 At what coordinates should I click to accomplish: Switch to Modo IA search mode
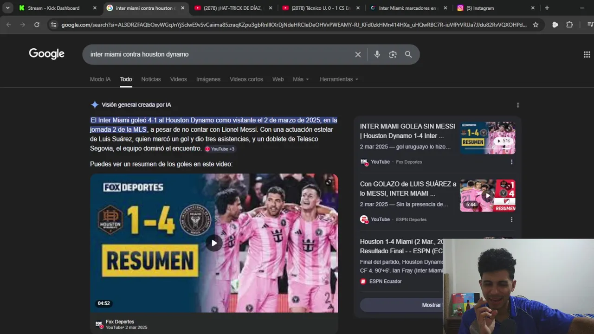click(x=100, y=79)
